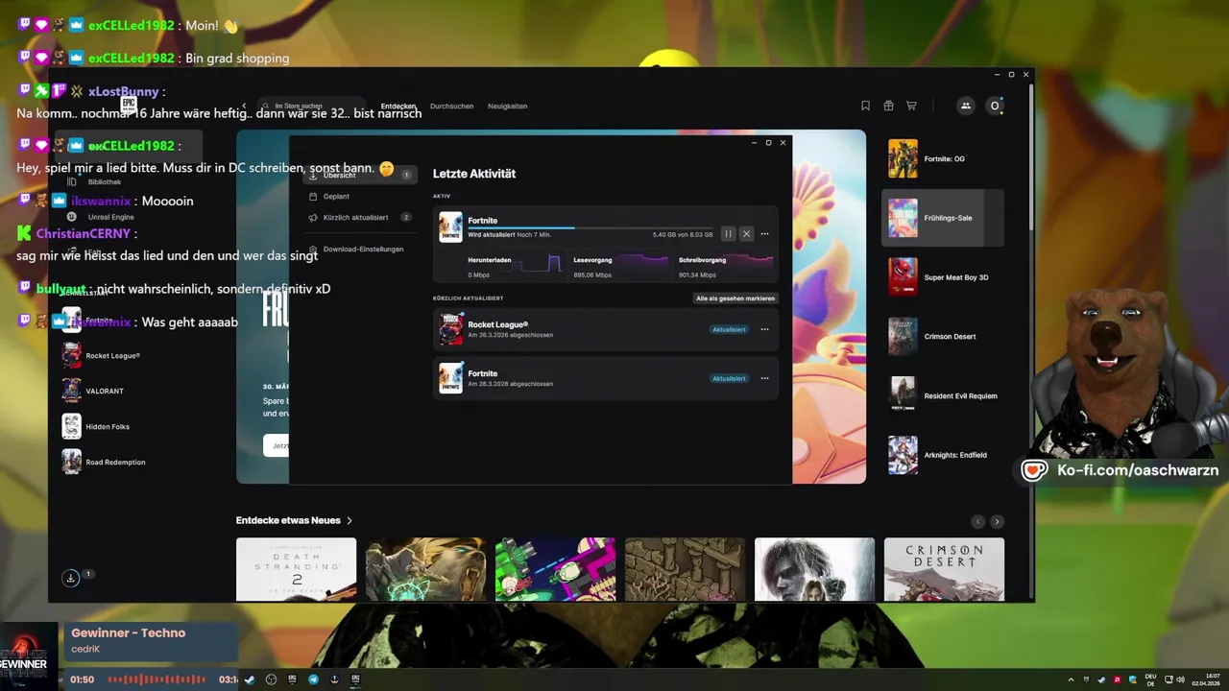Open the account profile avatar
This screenshot has width=1229, height=691.
pos(995,106)
